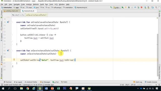Click the Android Studio taskbar icon
Image resolution: width=161 pixels, height=91 pixels.
click(x=40, y=88)
